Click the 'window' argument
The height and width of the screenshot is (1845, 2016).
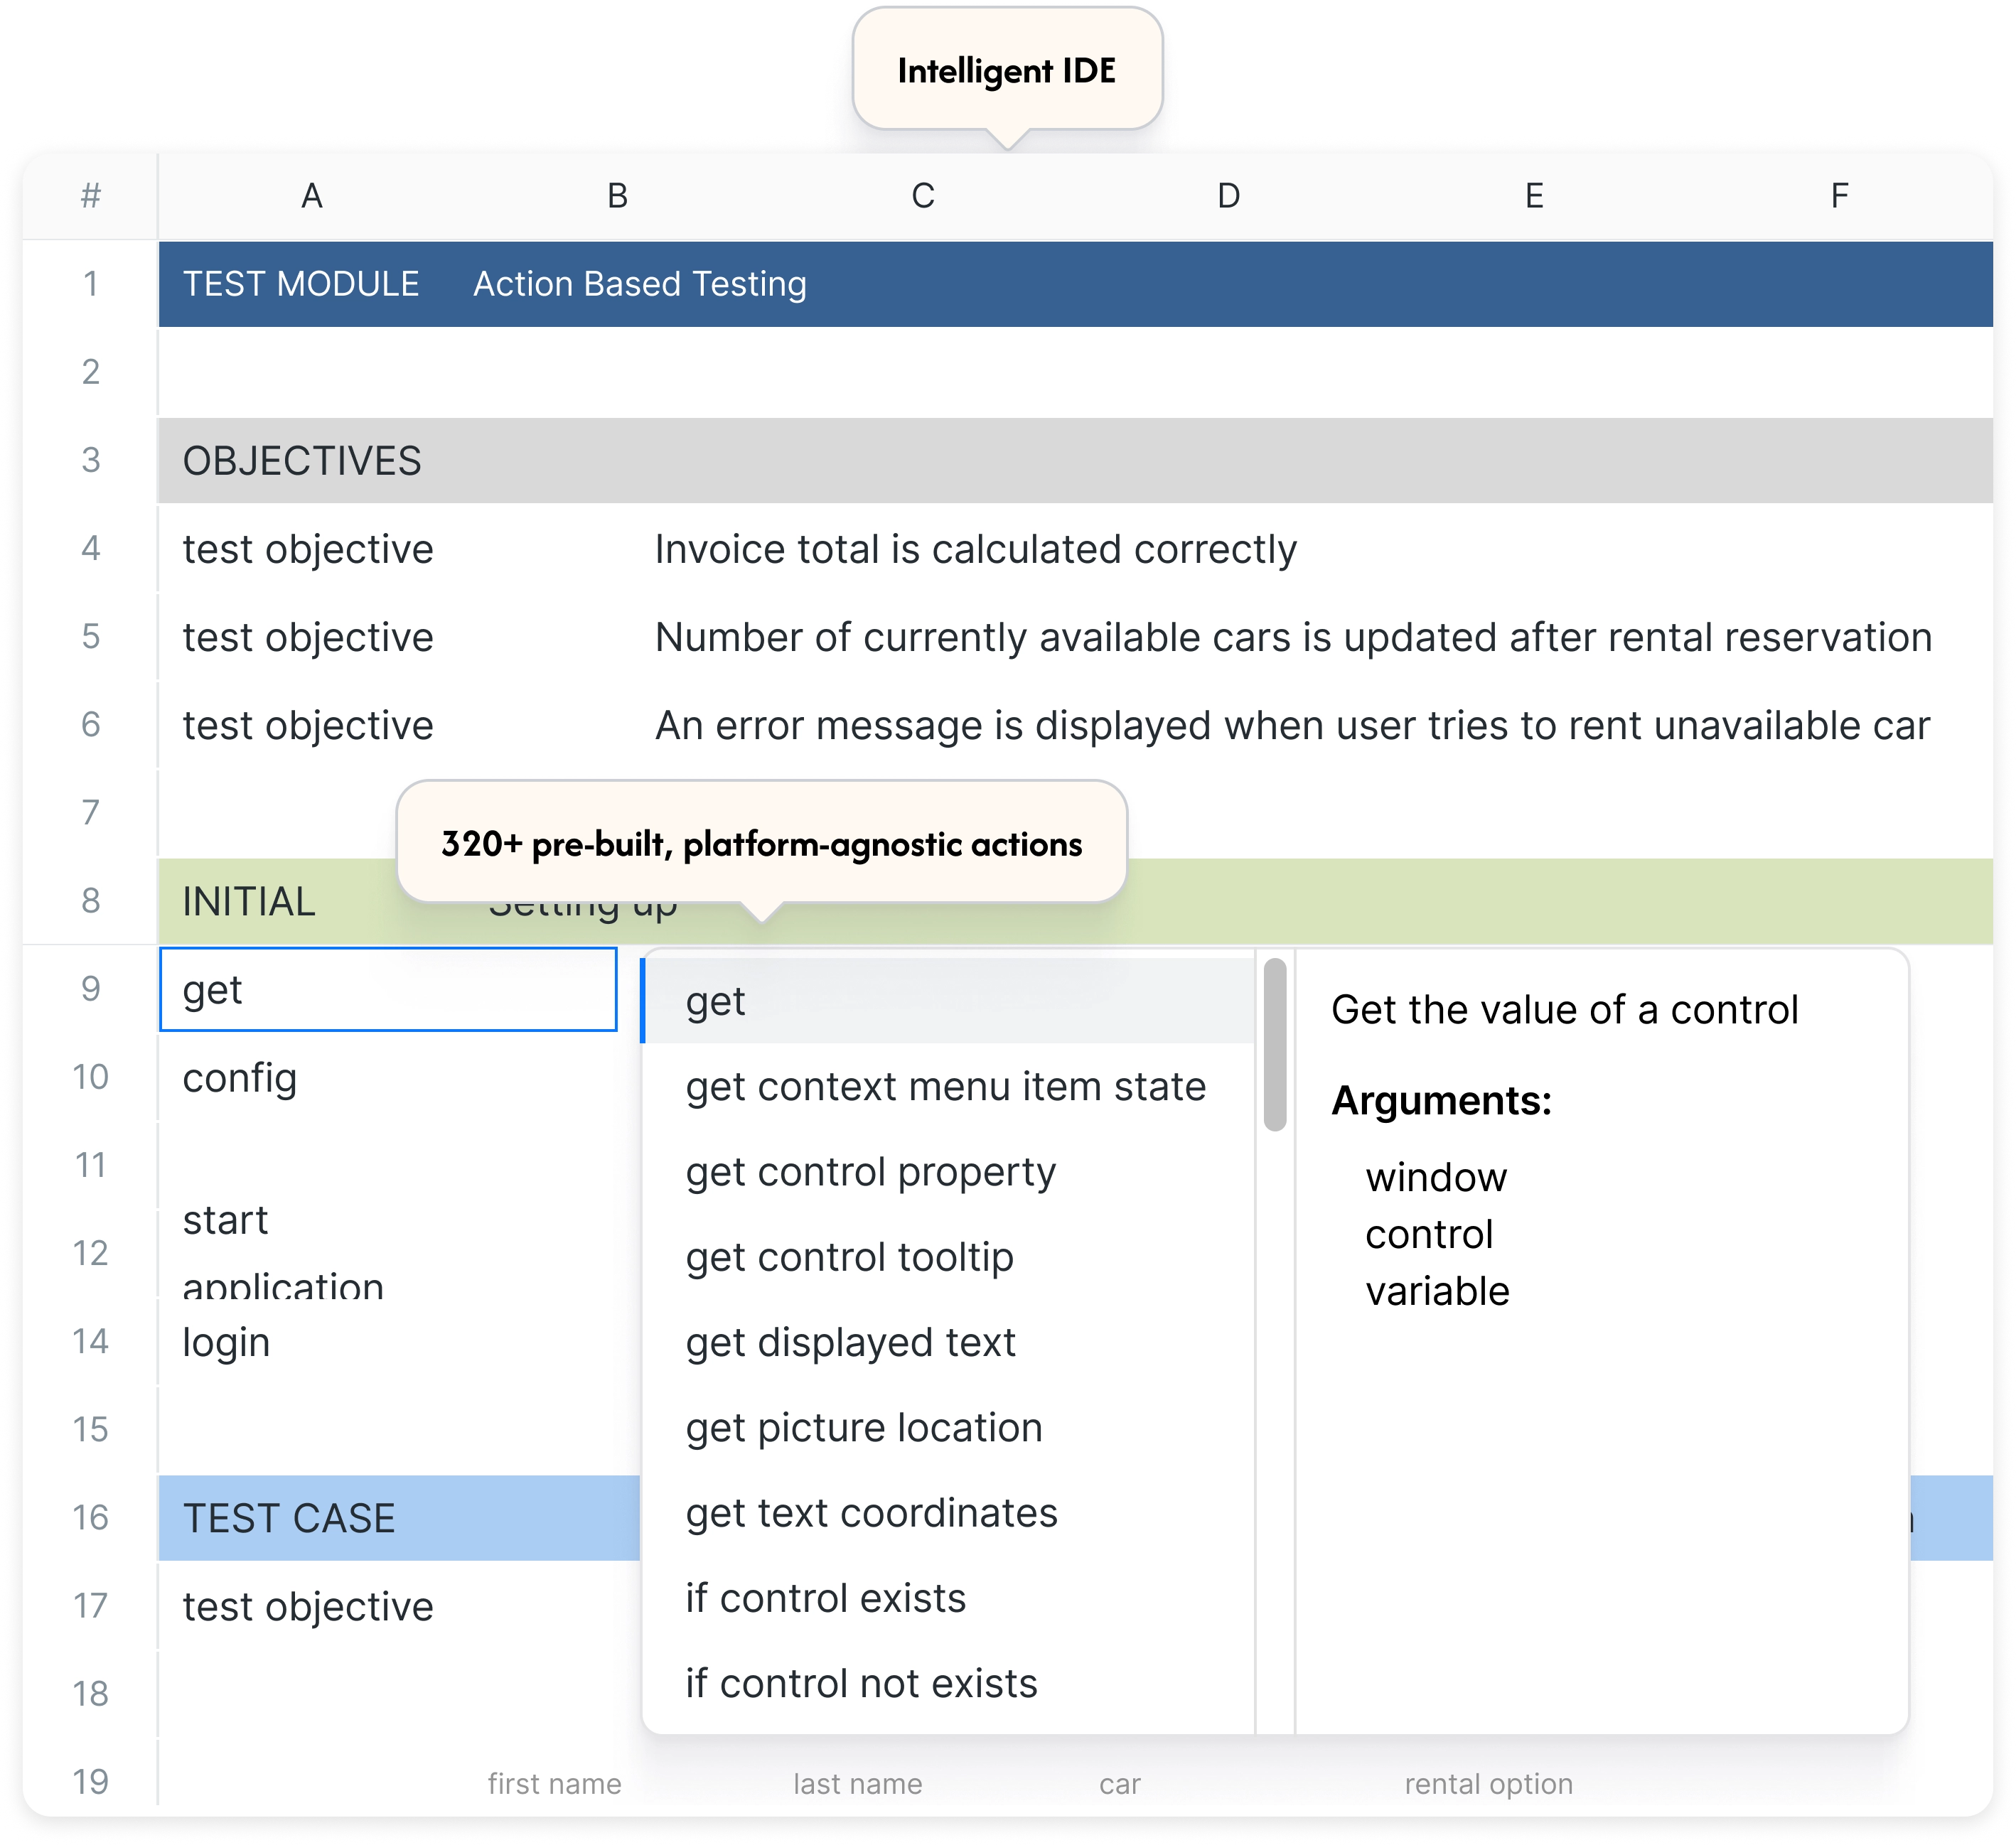[x=1436, y=1177]
